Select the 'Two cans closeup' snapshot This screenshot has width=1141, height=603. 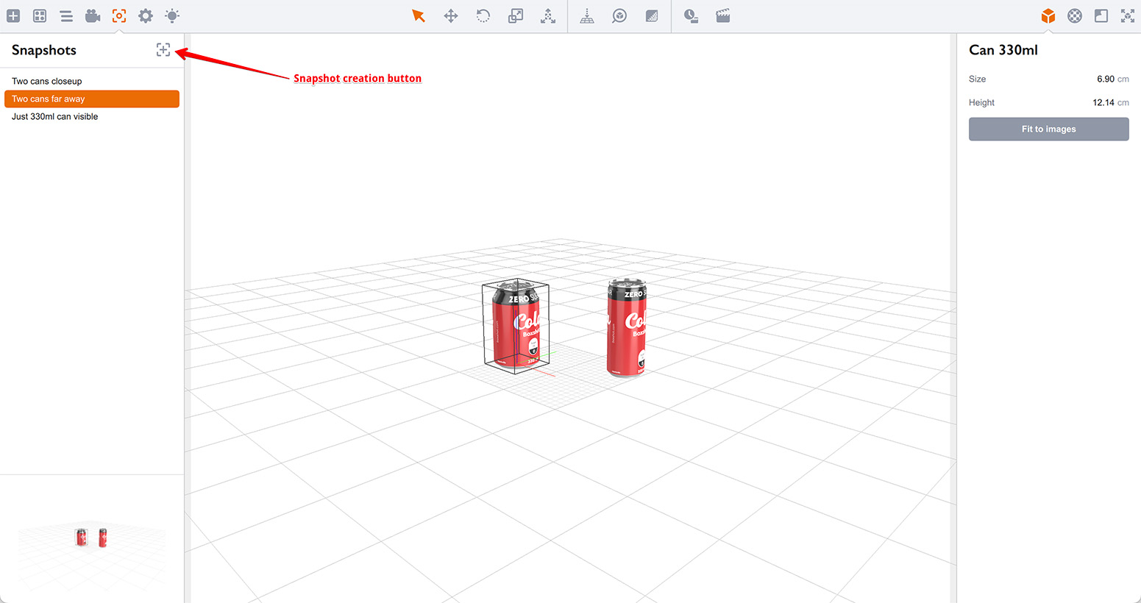(x=47, y=82)
